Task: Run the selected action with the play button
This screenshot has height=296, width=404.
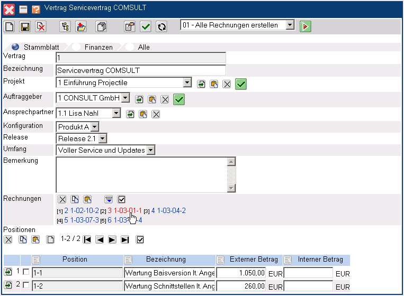Action: click(305, 26)
